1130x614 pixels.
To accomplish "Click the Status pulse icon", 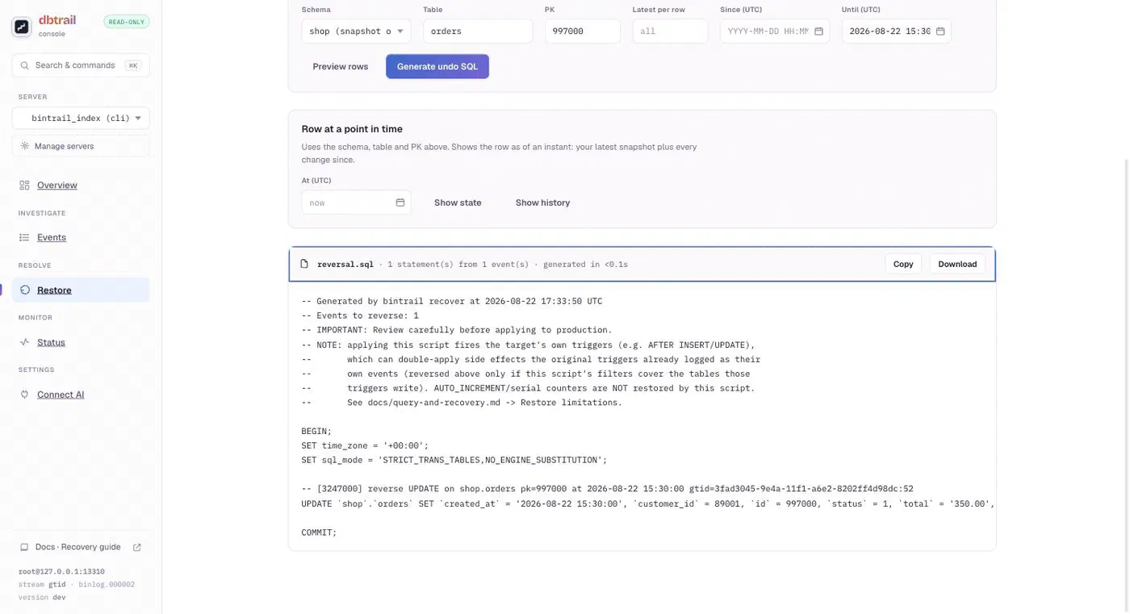I will coord(24,342).
